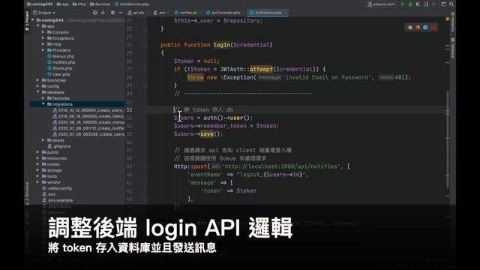Start debugging with the green bug icon
The width and height of the screenshot is (480, 270).
coord(410,4)
